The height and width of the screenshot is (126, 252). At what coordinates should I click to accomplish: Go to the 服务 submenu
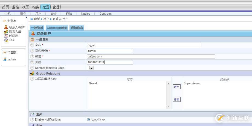(23, 14)
